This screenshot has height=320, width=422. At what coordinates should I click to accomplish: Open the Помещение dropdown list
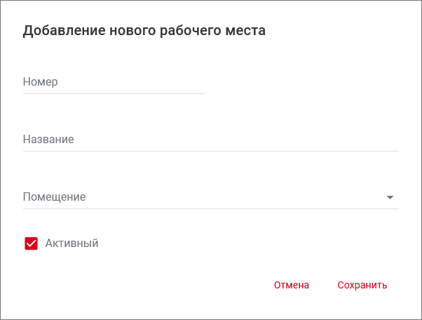pyautogui.click(x=210, y=197)
